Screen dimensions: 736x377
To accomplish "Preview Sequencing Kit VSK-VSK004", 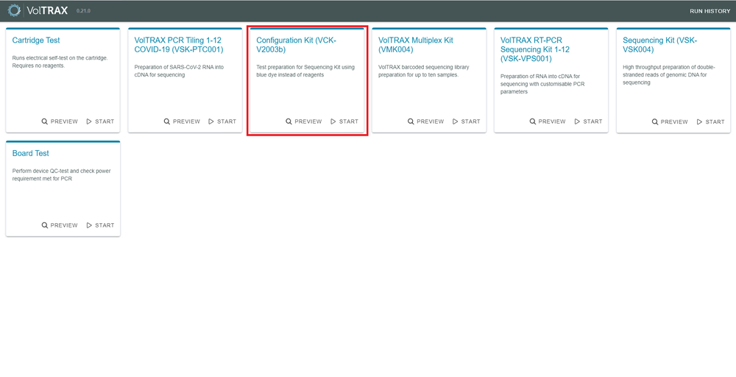I will [x=670, y=121].
